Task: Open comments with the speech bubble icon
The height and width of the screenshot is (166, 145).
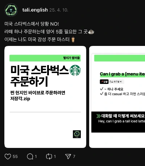Action: click(x=30, y=157)
